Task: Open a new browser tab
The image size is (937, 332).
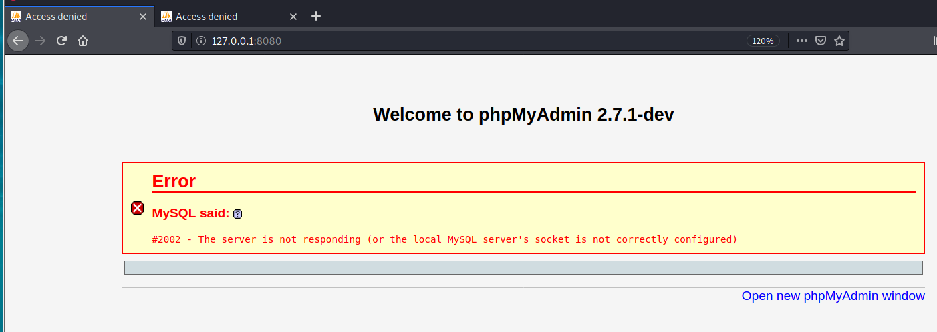Action: tap(316, 17)
